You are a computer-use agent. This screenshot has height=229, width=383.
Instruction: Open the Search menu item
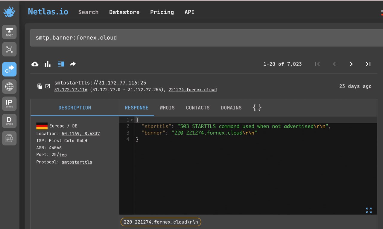88,12
